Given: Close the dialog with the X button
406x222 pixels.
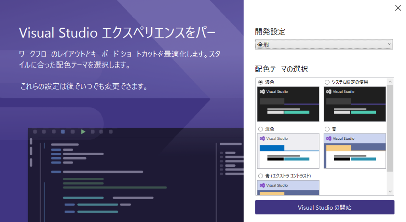Looking at the screenshot, I should click(398, 8).
